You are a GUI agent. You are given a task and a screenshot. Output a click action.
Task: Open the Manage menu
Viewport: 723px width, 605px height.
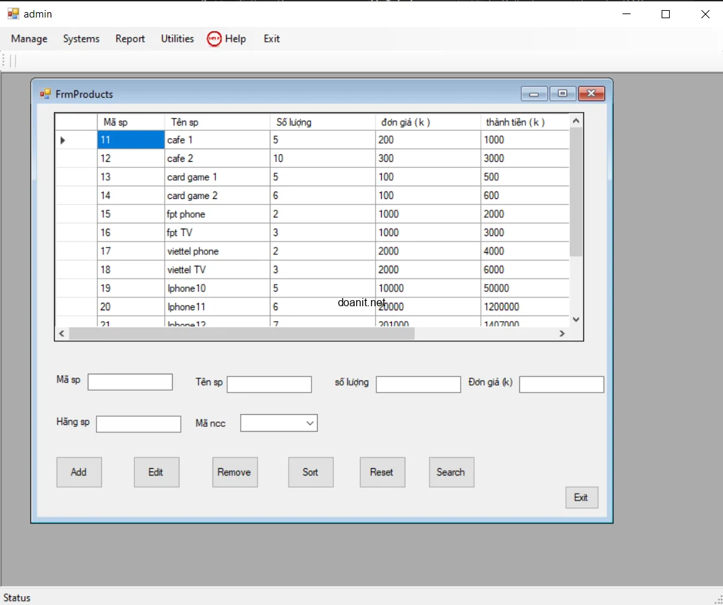coord(29,39)
